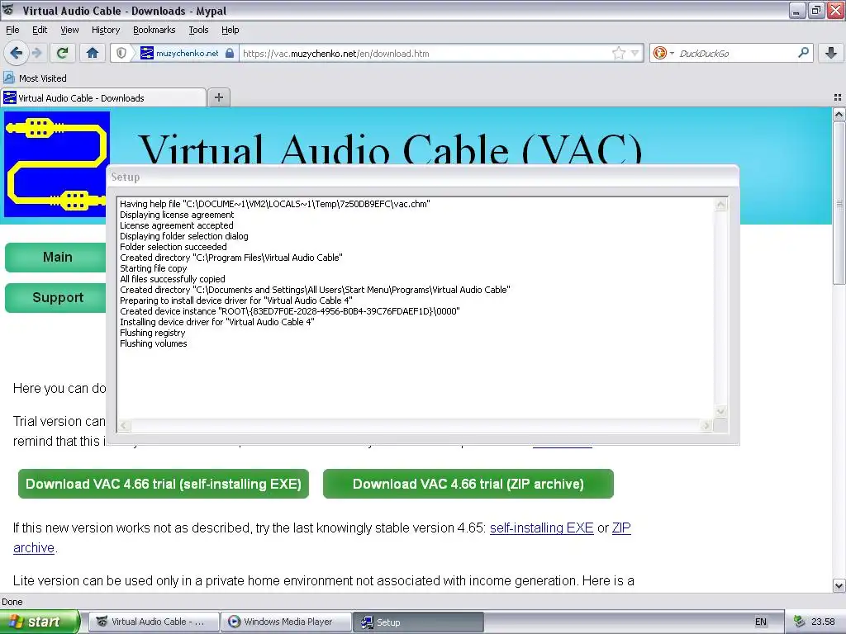Click the log line "Folder selection succeeded"

tap(173, 247)
